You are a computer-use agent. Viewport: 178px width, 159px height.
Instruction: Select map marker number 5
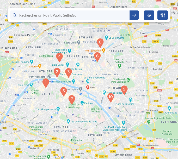point(64,92)
